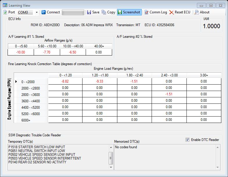The height and width of the screenshot is (177, 228).
Task: Click the empty field next to Connect
Action: (73, 12)
